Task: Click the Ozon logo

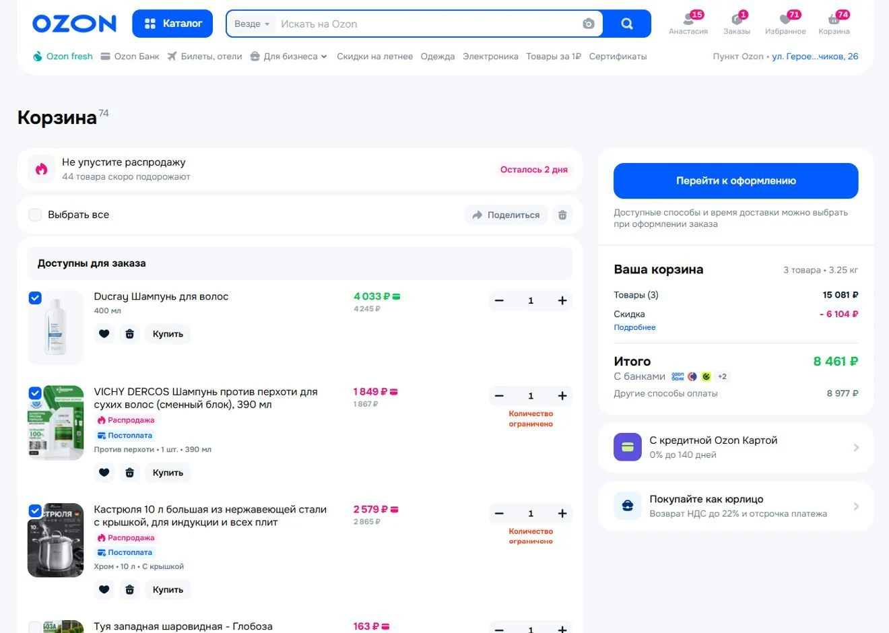Action: 74,24
